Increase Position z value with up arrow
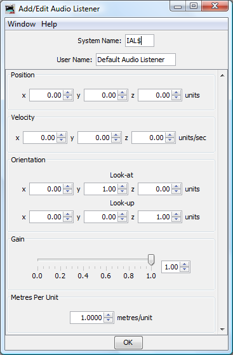The width and height of the screenshot is (233, 355). tap(176, 93)
